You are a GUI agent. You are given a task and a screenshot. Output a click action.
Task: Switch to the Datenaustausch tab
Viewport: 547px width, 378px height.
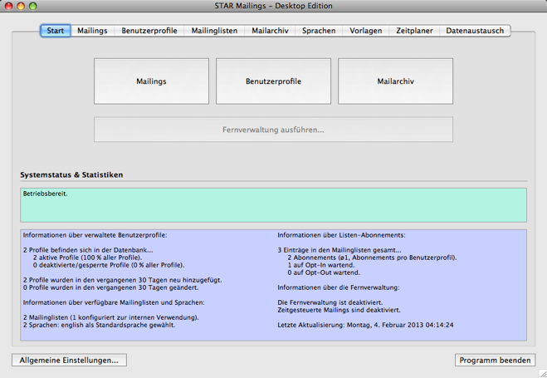(475, 31)
